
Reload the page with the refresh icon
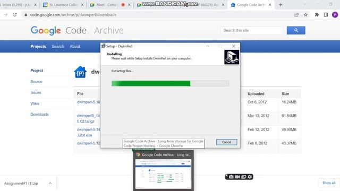point(14,15)
